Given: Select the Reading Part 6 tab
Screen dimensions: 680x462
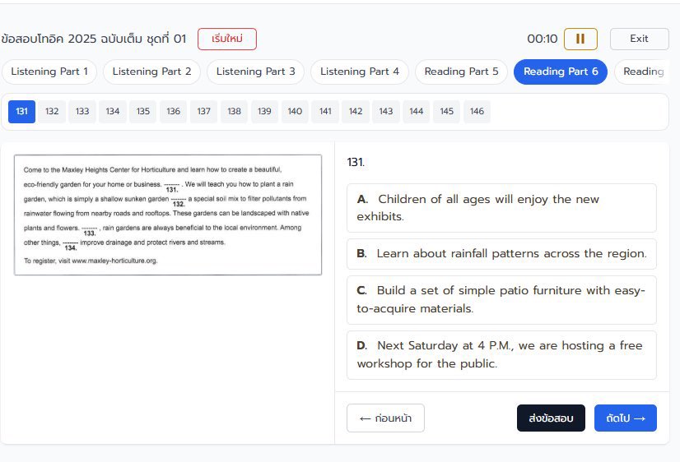Looking at the screenshot, I should pos(561,72).
